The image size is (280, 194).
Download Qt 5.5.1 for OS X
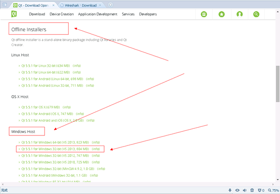tap(40, 107)
